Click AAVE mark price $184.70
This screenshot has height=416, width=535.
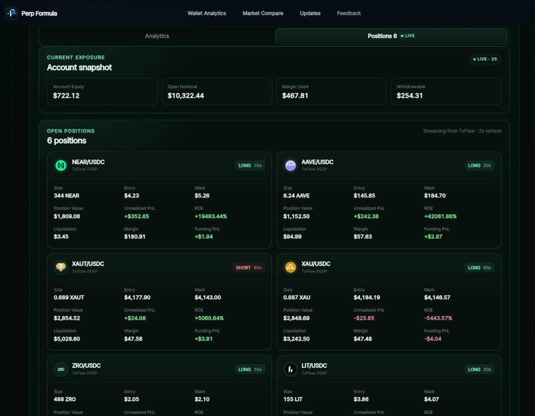click(x=435, y=196)
